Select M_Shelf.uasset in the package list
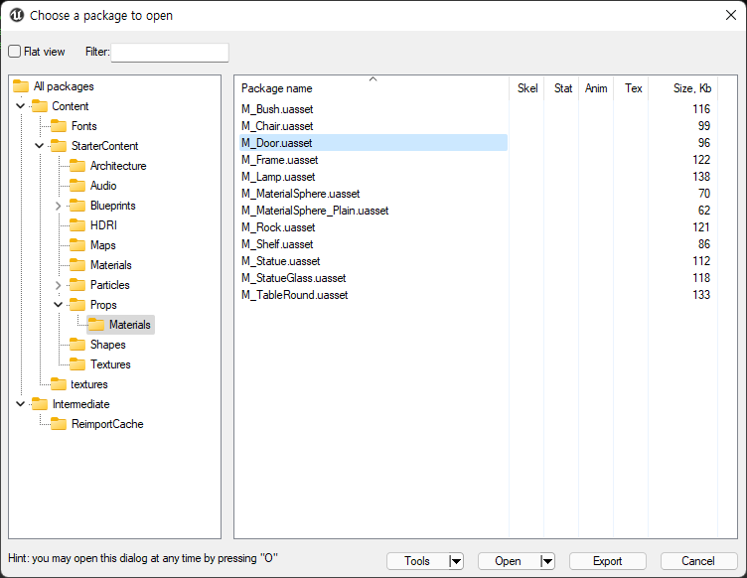 tap(277, 244)
